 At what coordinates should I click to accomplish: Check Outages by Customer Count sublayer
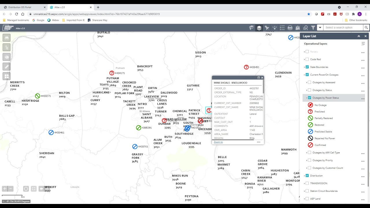coord(310,168)
